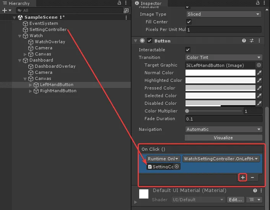
Task: Click Target Graphic object picker circle
Action: point(259,65)
